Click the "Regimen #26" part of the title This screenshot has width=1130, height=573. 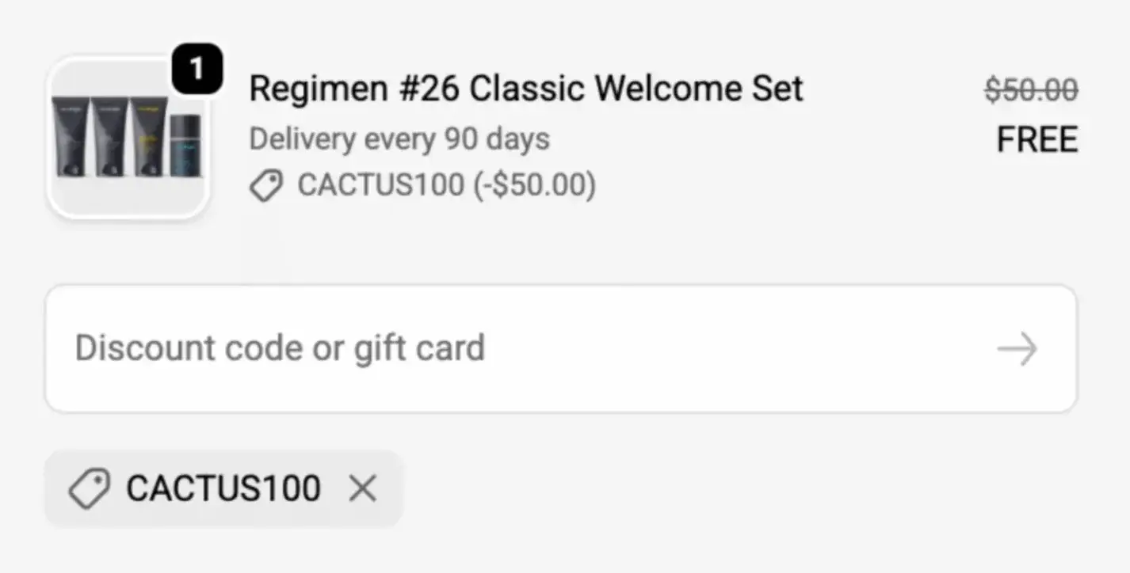(354, 89)
